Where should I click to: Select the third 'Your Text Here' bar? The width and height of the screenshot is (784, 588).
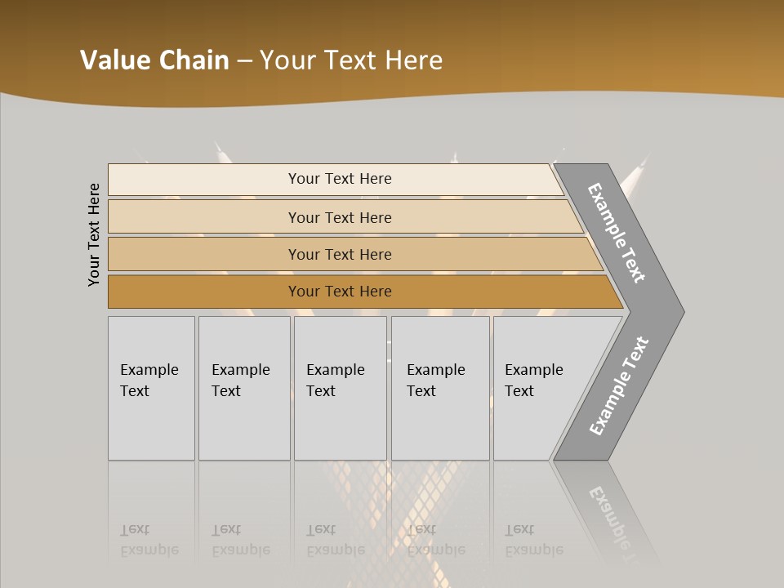point(339,254)
